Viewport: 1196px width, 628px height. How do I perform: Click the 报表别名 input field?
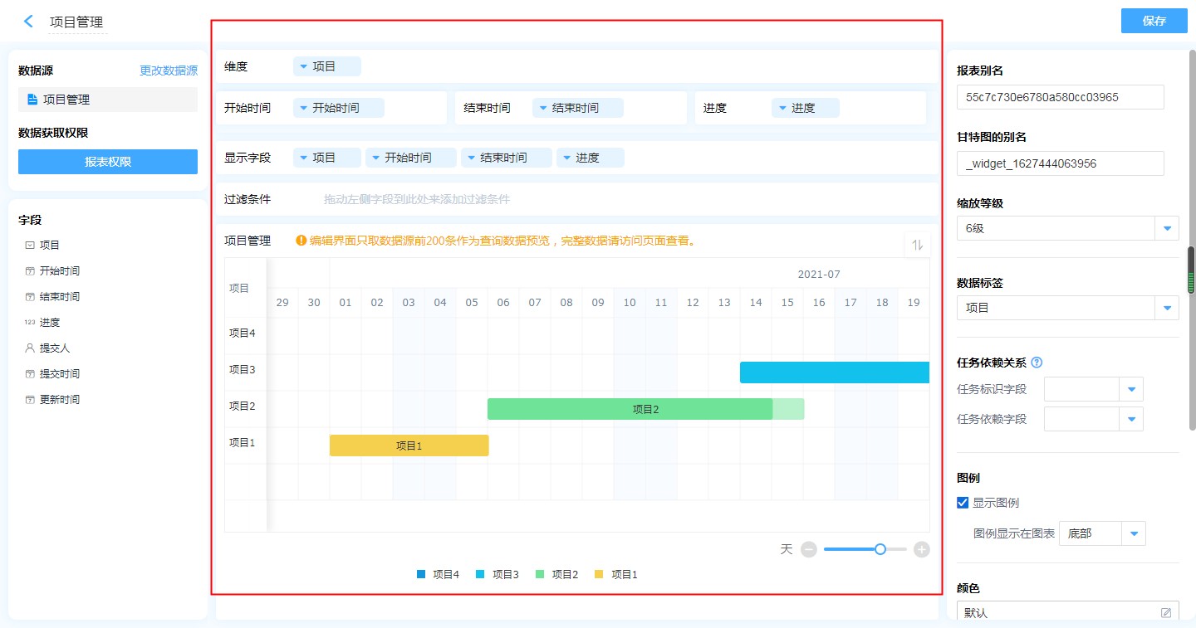click(1060, 97)
